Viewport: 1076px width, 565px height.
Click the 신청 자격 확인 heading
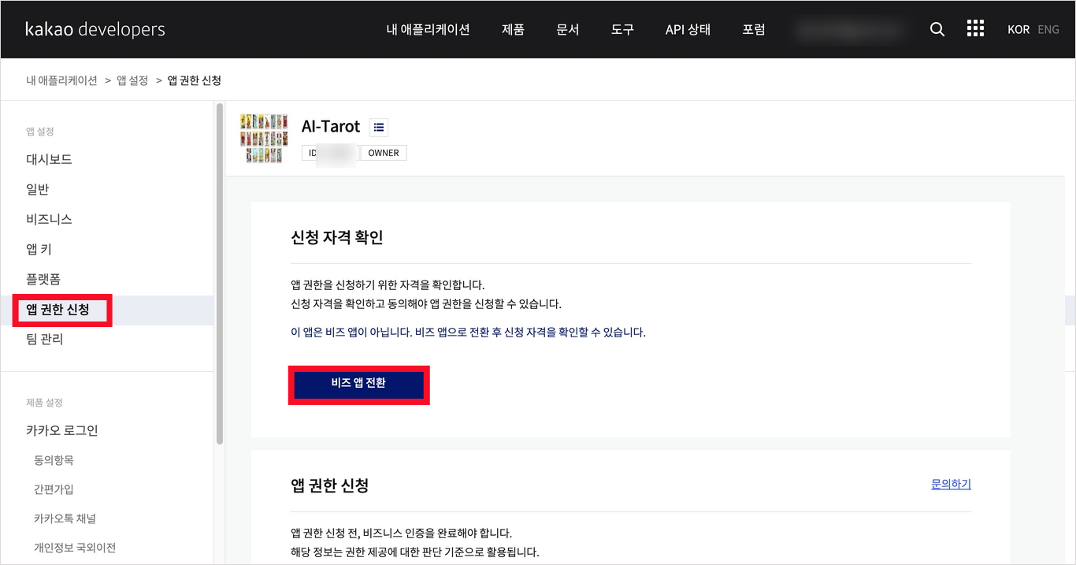337,237
